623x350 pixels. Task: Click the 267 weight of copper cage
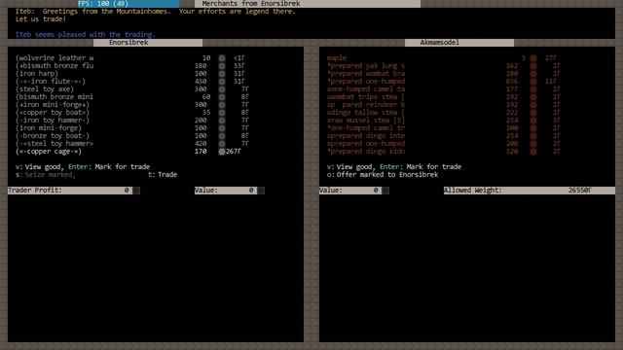click(234, 152)
